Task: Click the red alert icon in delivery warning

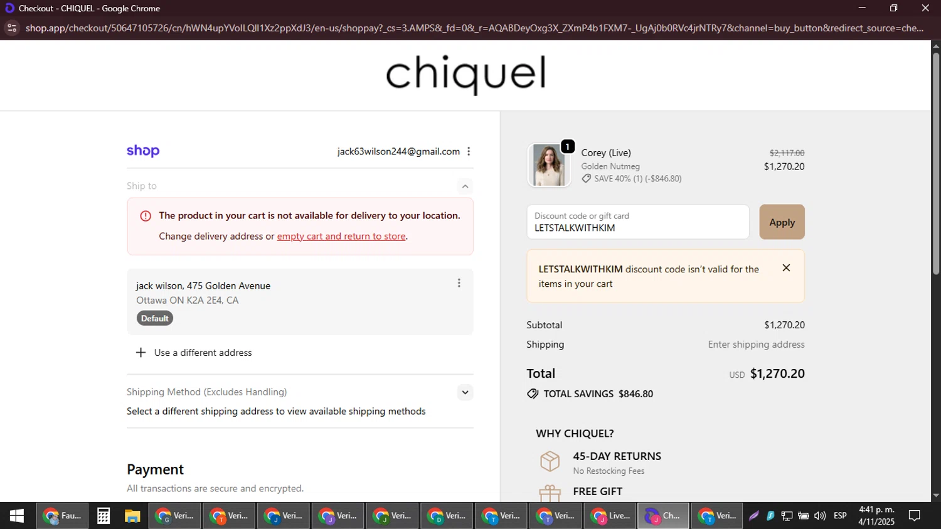Action: tap(146, 216)
